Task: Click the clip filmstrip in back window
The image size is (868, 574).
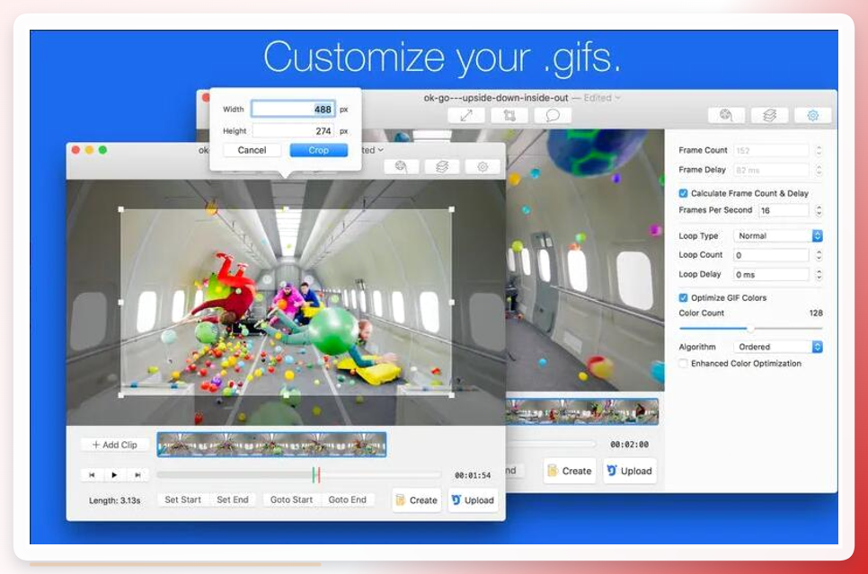Action: click(581, 411)
